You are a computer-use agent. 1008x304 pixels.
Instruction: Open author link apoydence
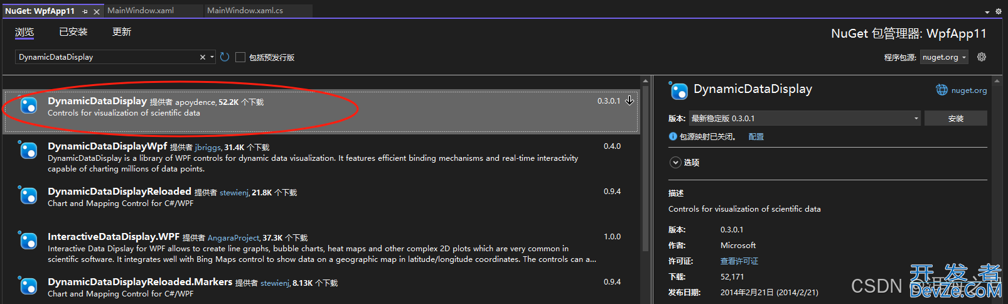195,102
